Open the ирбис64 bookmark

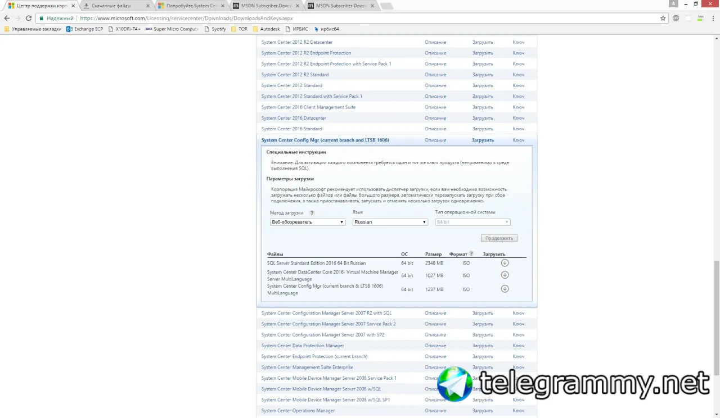coord(327,29)
